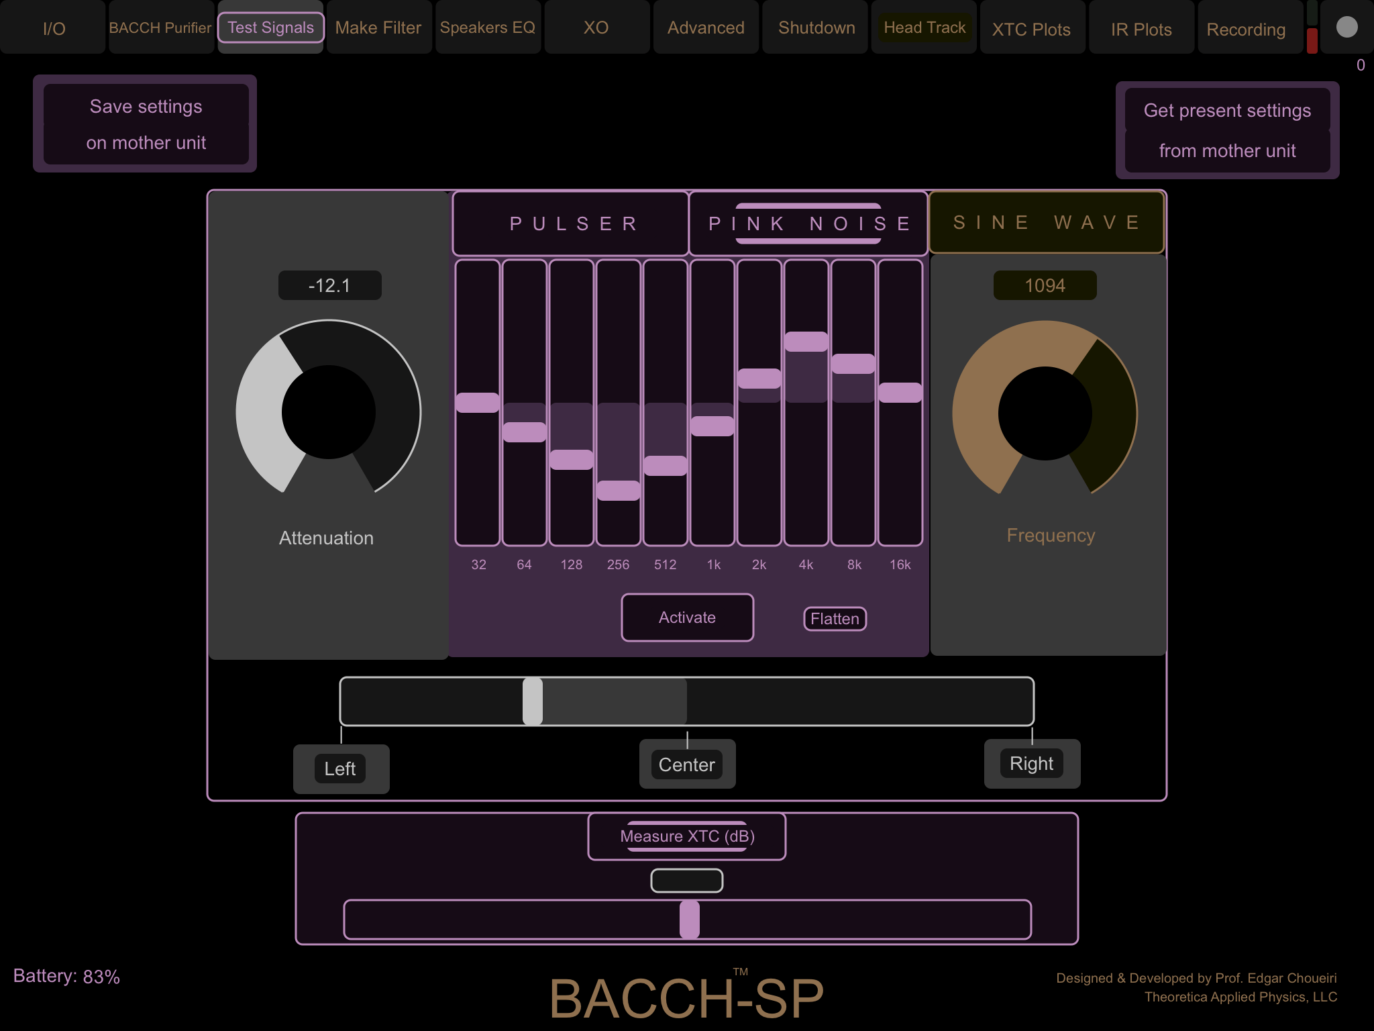Click the Battery: 83% status text
This screenshot has width=1374, height=1031.
tap(66, 977)
